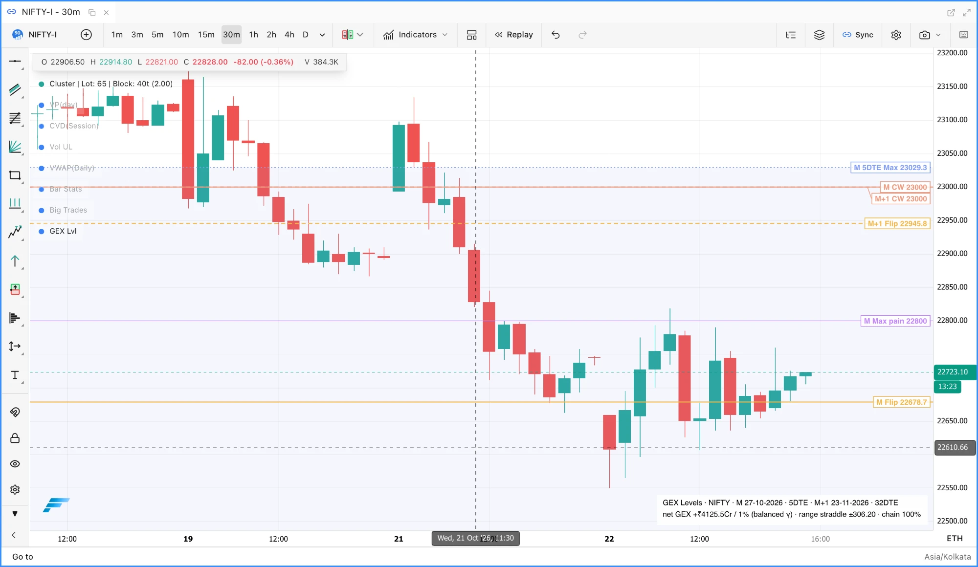Switch to the 1h timeframe
Viewport: 978px width, 567px height.
pos(253,35)
